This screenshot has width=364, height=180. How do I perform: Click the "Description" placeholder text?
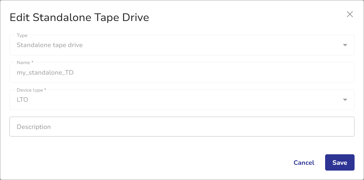click(x=34, y=127)
